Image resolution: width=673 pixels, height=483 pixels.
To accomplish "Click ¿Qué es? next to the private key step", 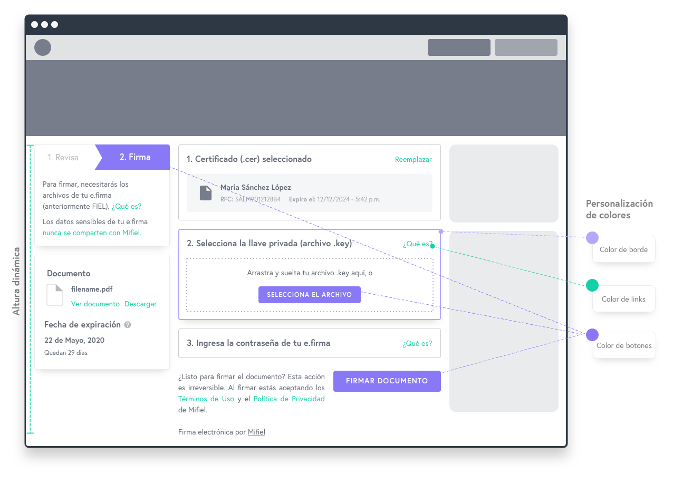I will (x=417, y=244).
